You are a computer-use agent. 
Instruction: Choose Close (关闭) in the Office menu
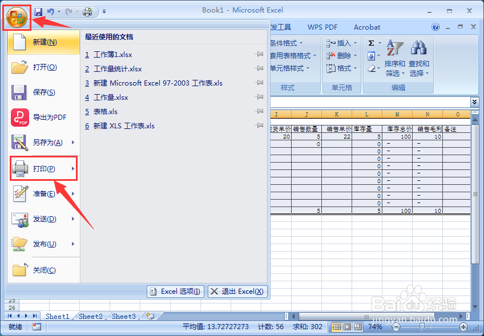point(43,270)
